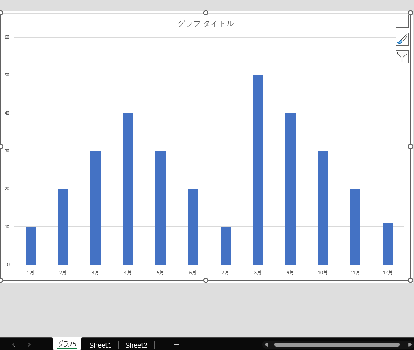Click the top-center chart sizing handle
This screenshot has height=350, width=414.
(206, 13)
